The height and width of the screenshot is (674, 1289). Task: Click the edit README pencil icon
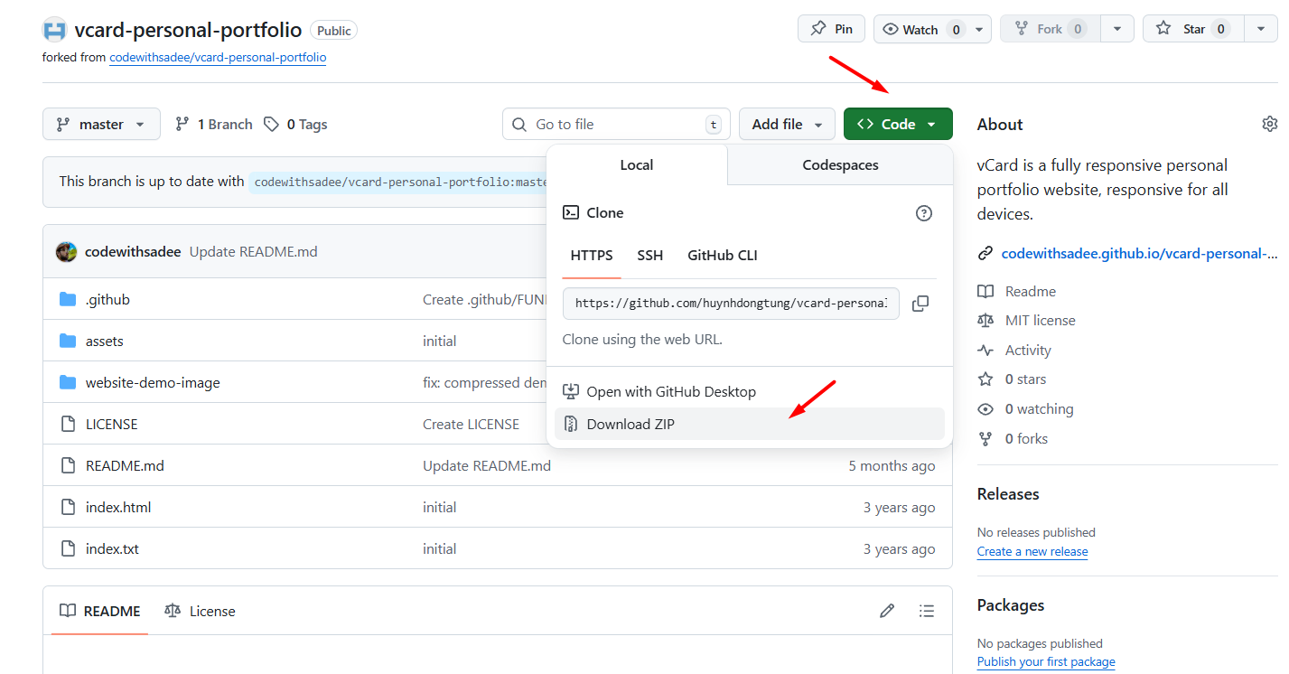[x=886, y=611]
